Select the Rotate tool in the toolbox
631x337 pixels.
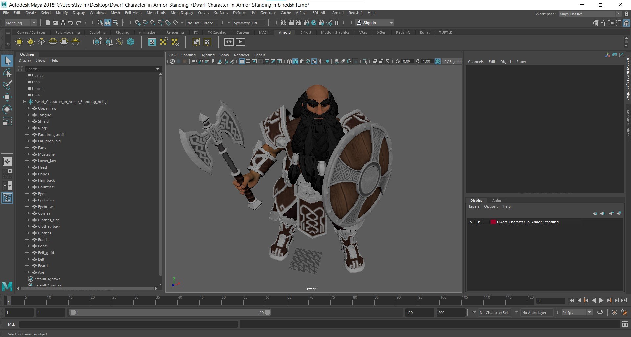(7, 109)
